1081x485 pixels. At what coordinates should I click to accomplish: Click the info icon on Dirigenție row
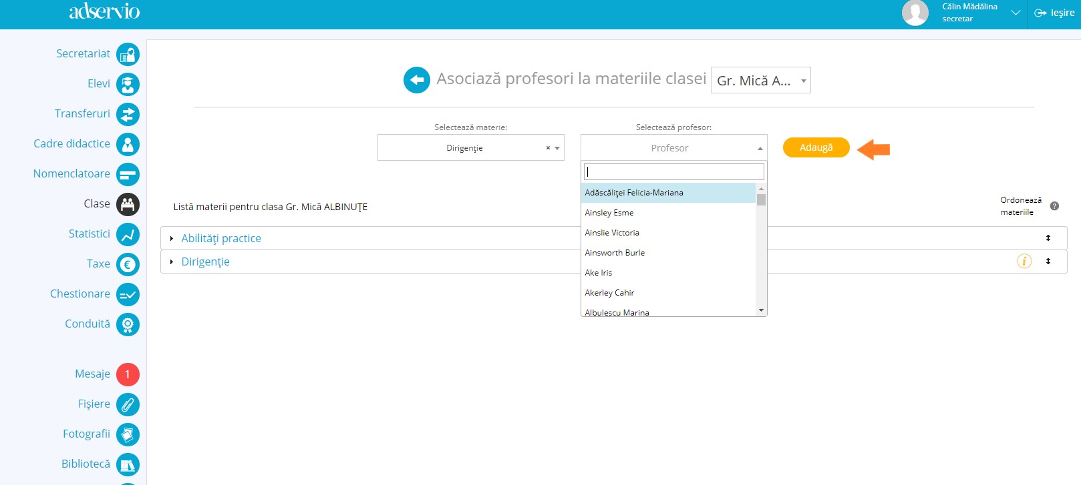tap(1024, 262)
